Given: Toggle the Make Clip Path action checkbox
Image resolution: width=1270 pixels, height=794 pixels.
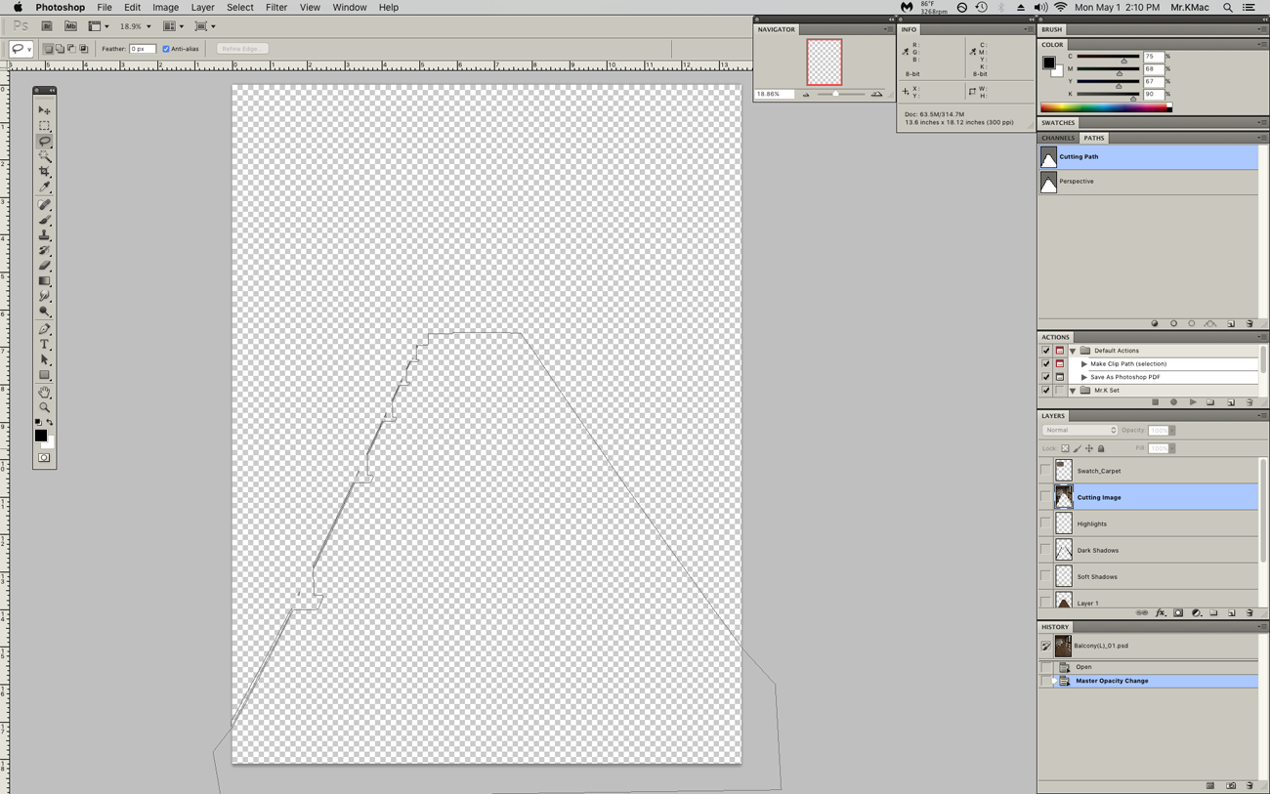Looking at the screenshot, I should point(1045,363).
